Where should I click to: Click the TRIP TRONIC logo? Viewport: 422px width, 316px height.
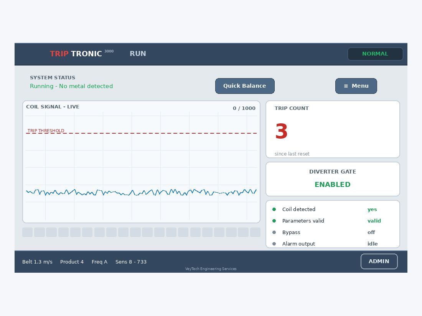point(82,54)
